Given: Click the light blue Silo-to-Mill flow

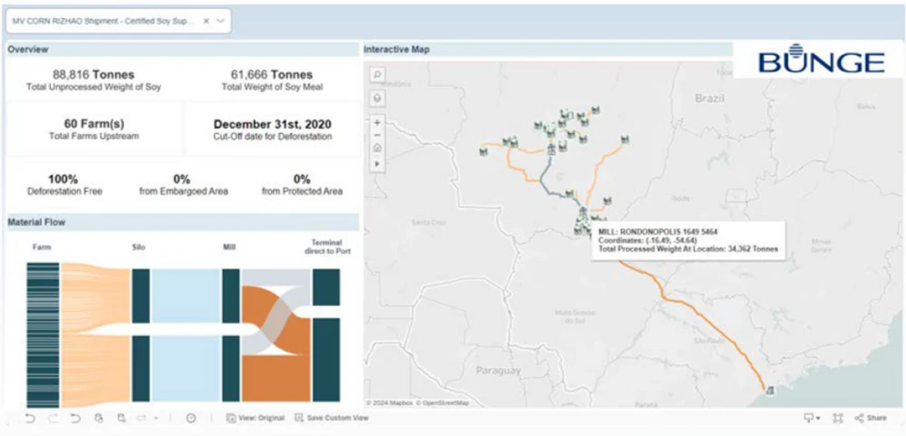Looking at the screenshot, I should pyautogui.click(x=186, y=335).
